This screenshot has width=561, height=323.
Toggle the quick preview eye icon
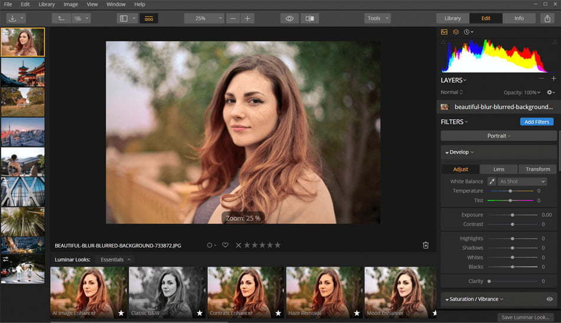pos(289,18)
